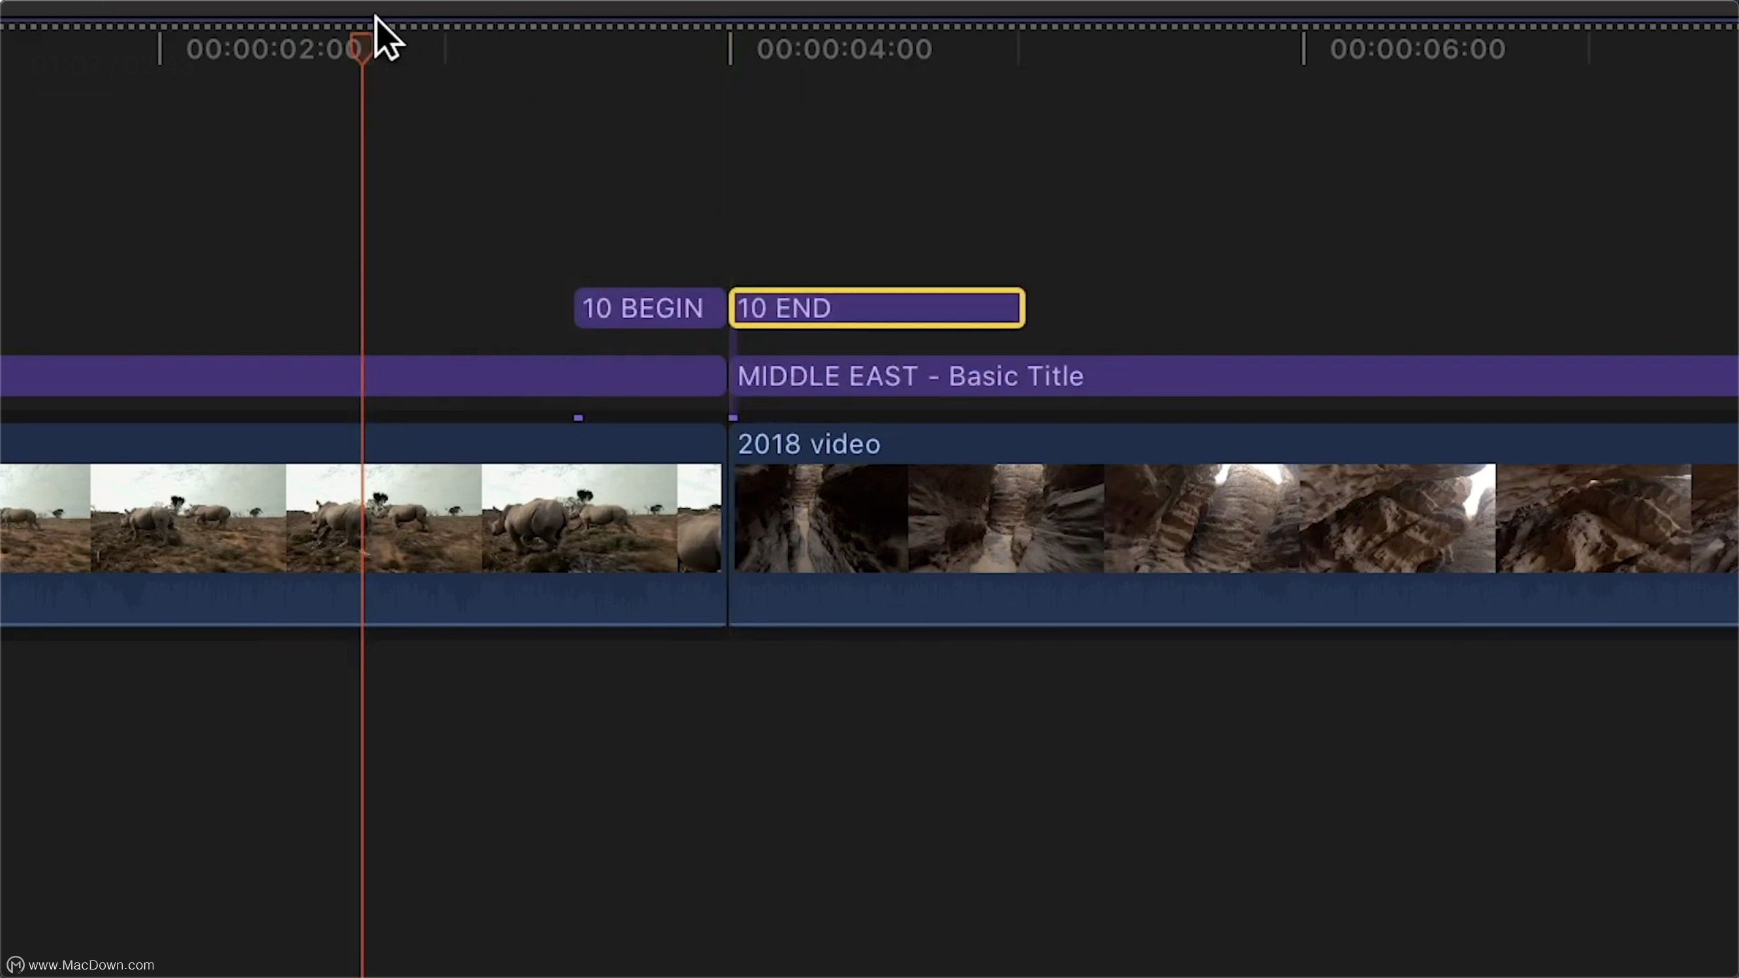Click the 00:00:06:00 ruler timecode

click(x=1417, y=49)
